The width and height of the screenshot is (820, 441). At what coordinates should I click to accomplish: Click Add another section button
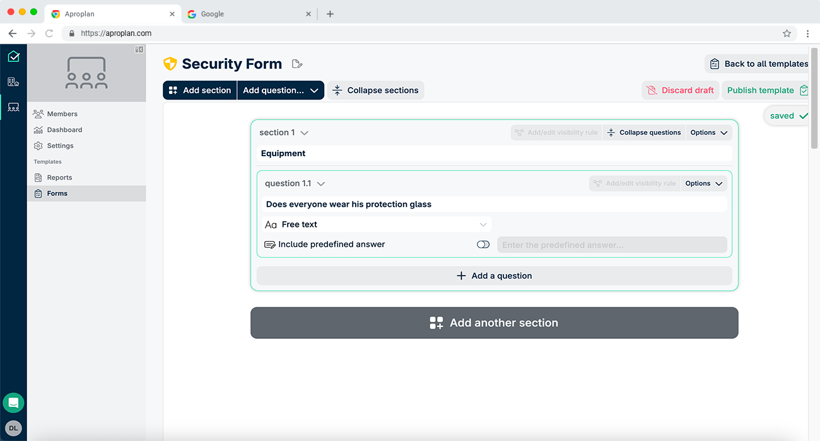point(494,323)
